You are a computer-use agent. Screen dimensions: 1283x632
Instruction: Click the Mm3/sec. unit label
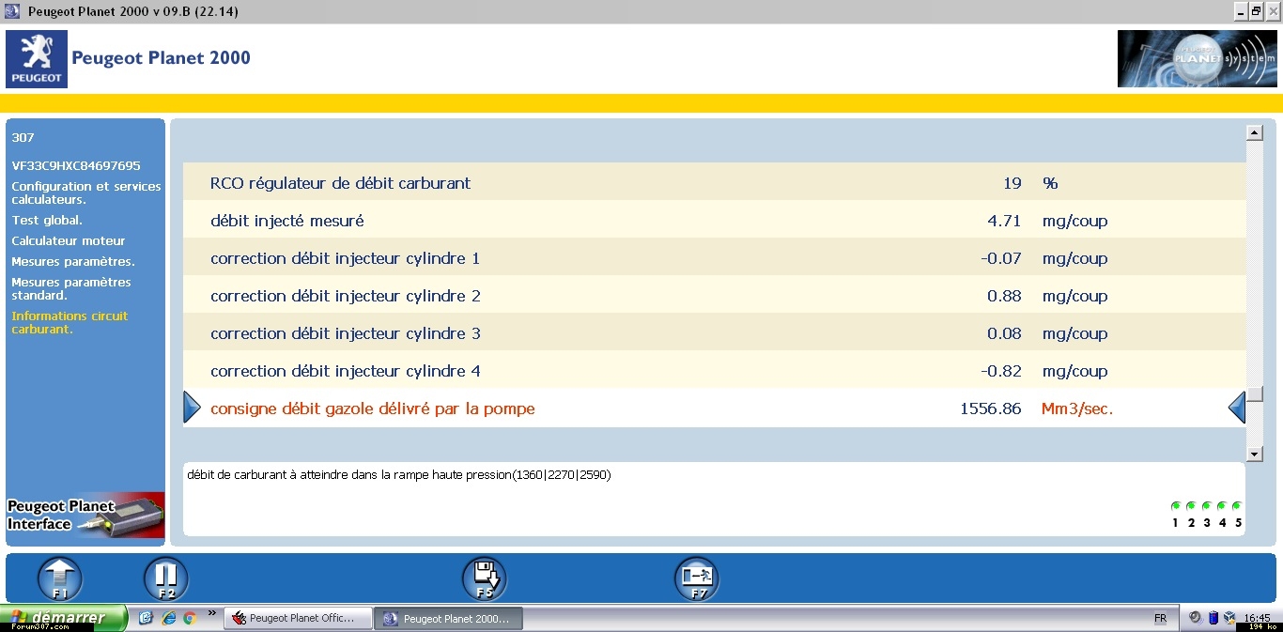coord(1077,408)
